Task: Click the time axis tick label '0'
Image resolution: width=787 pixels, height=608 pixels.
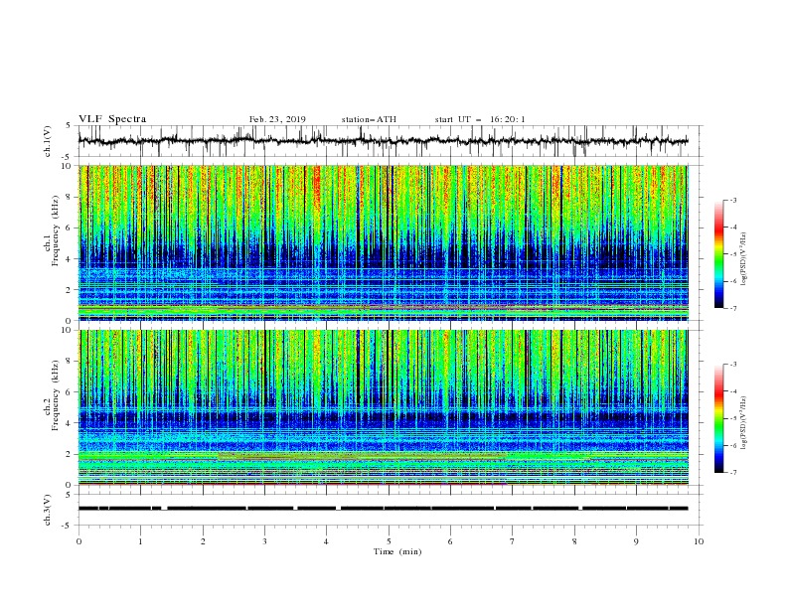Action: [x=79, y=541]
